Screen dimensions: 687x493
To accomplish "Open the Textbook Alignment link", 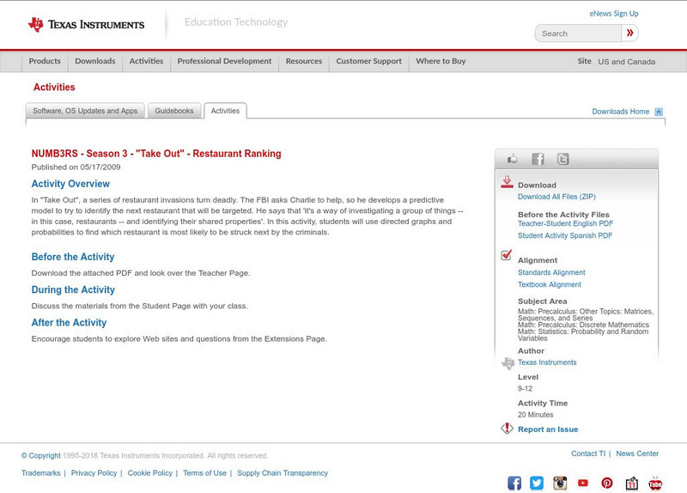I will pyautogui.click(x=550, y=285).
